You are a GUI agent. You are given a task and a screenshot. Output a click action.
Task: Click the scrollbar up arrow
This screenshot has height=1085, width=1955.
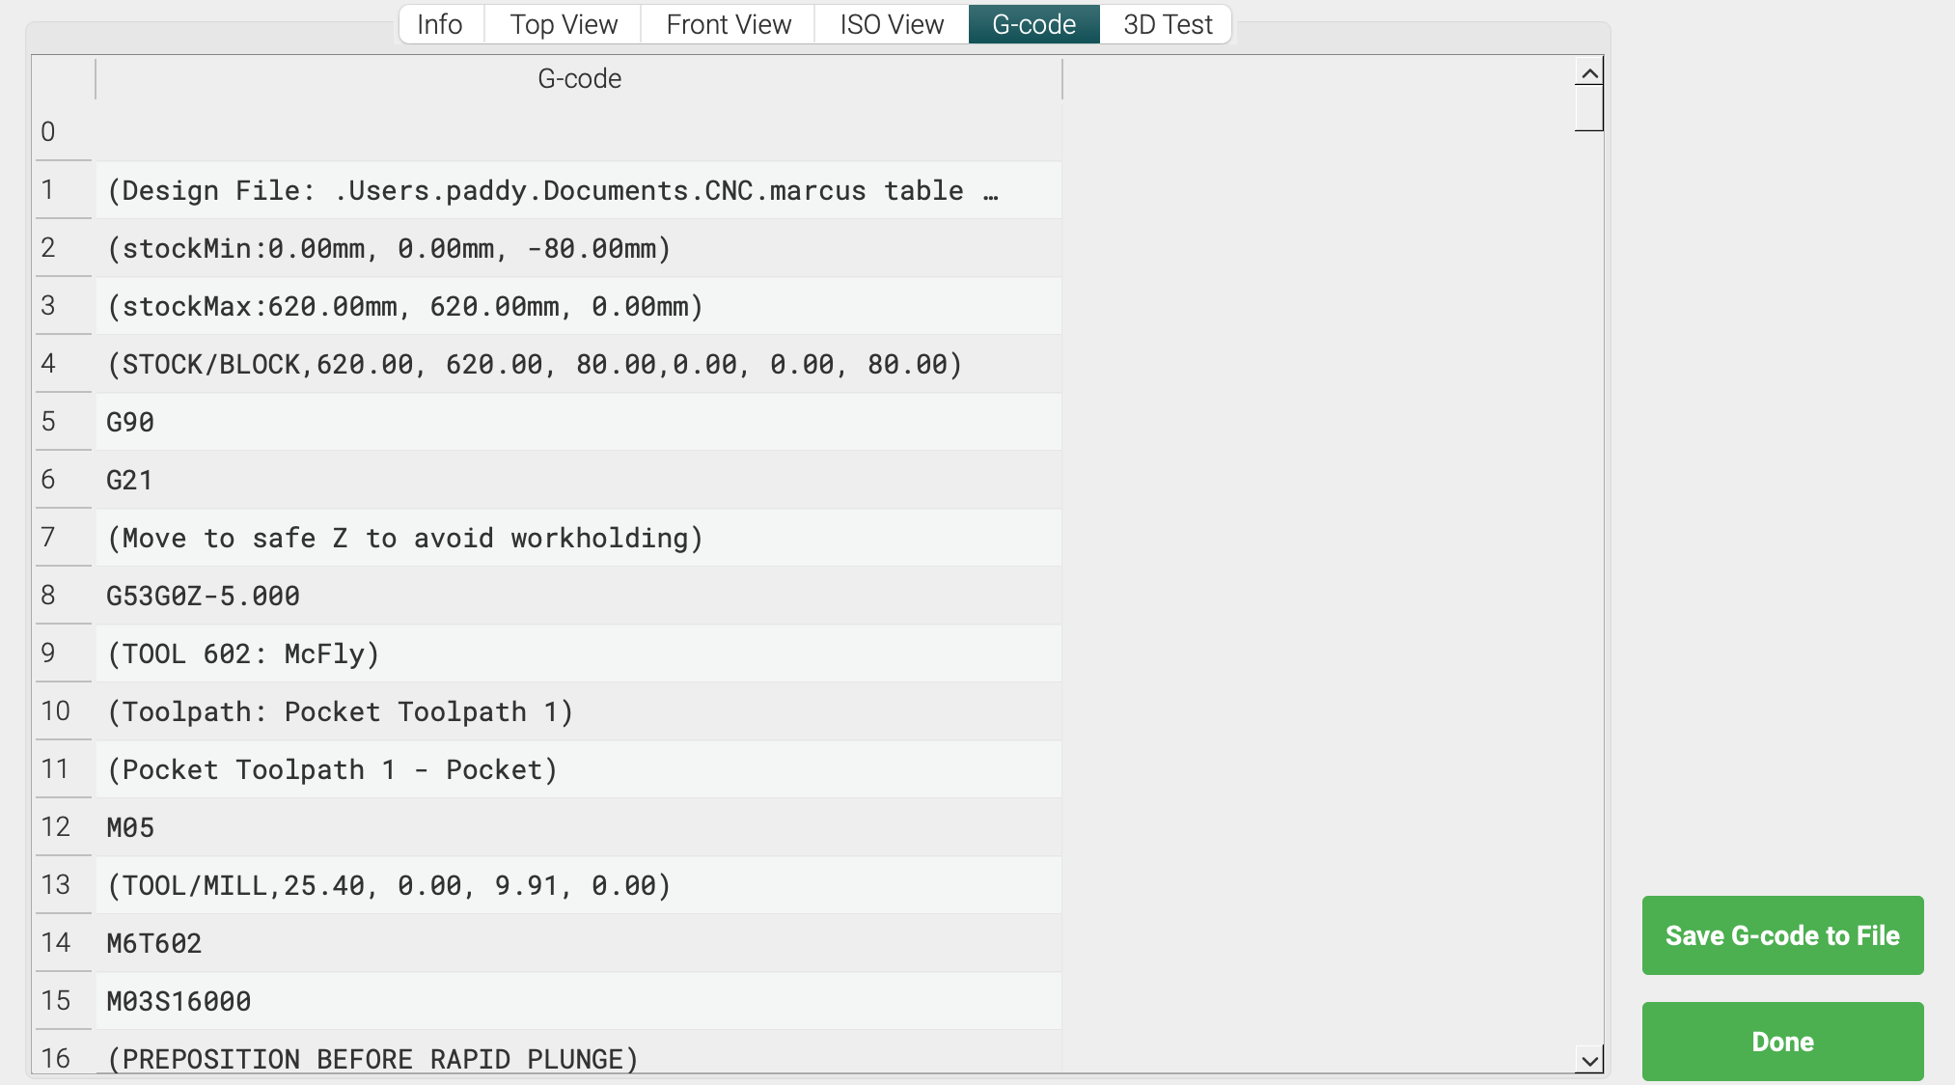point(1589,73)
